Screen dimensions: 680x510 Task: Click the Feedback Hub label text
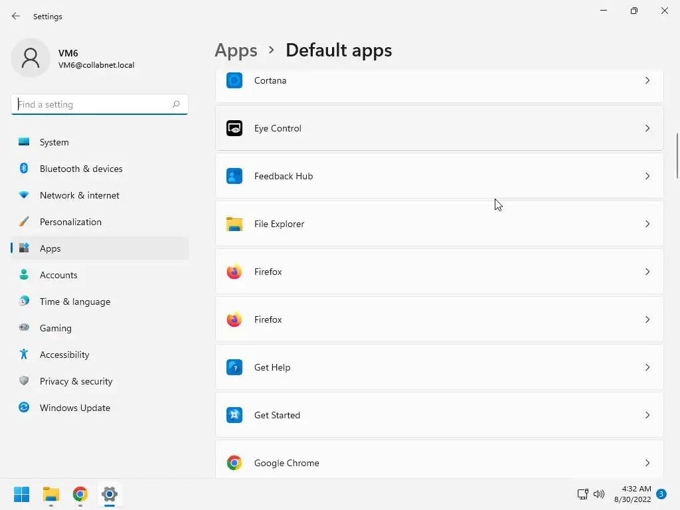(283, 176)
